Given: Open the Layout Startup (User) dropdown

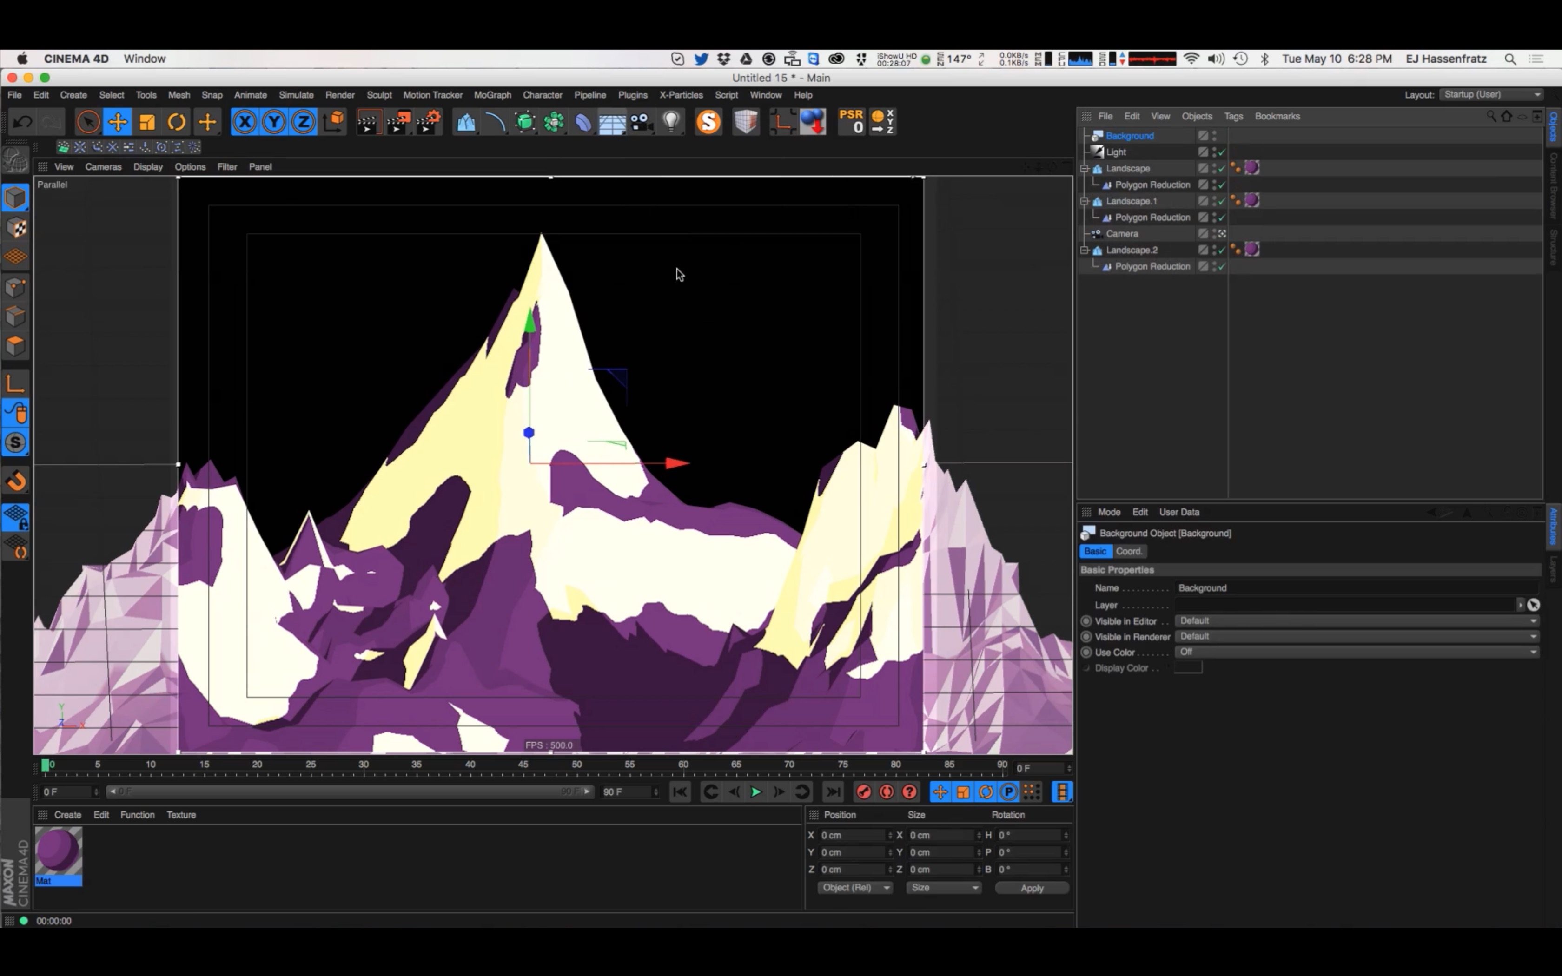Looking at the screenshot, I should (x=1492, y=95).
